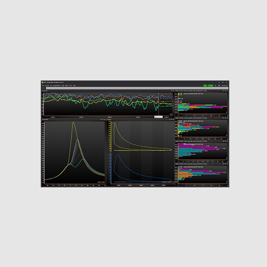267x267 pixels.
Task: Click the first green button in the top bar
Action: [205, 85]
